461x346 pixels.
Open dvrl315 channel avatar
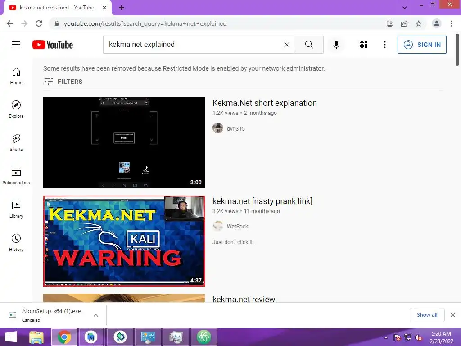(218, 128)
